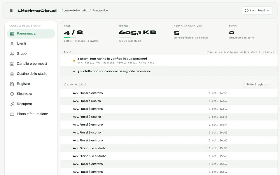Select 'Avv. Bianchi è entrato' at 15:50
This screenshot has width=280, height=175.
pos(169,148)
